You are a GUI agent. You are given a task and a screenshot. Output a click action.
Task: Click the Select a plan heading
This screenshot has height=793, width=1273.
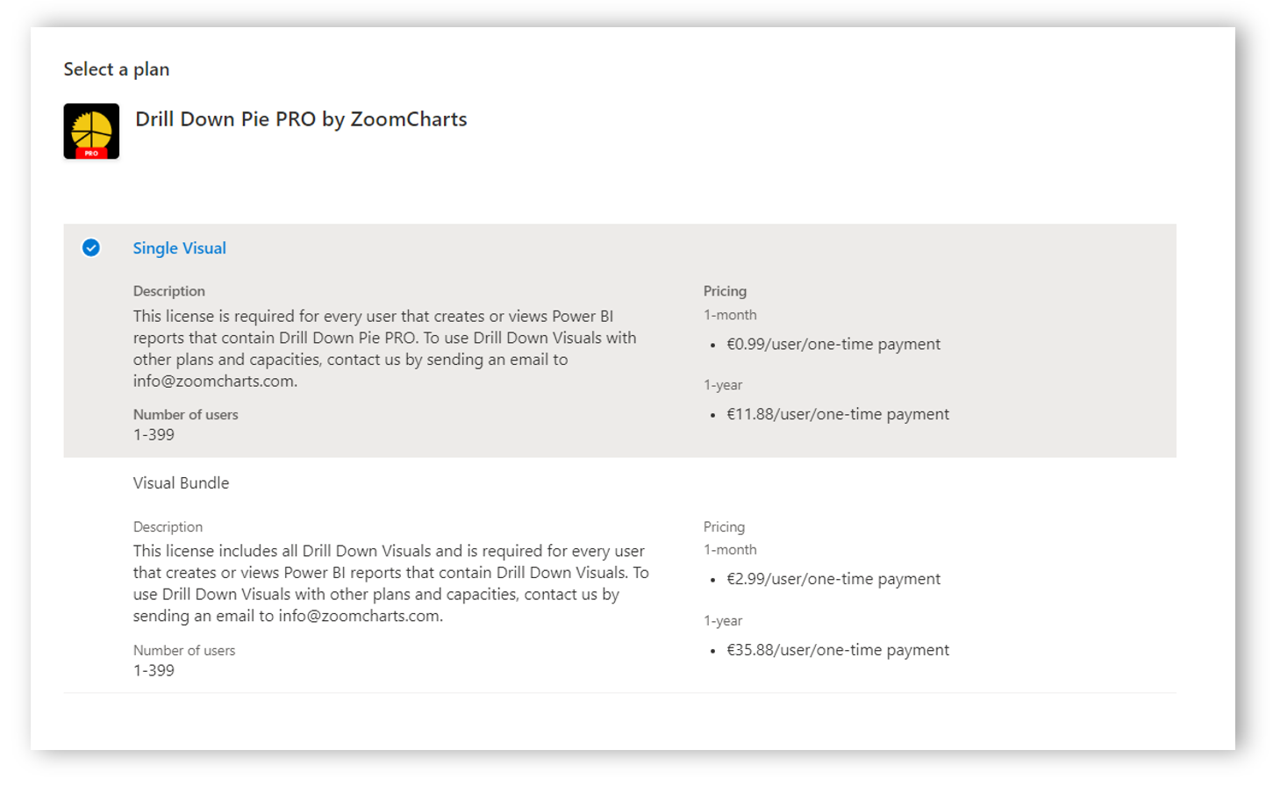click(116, 68)
